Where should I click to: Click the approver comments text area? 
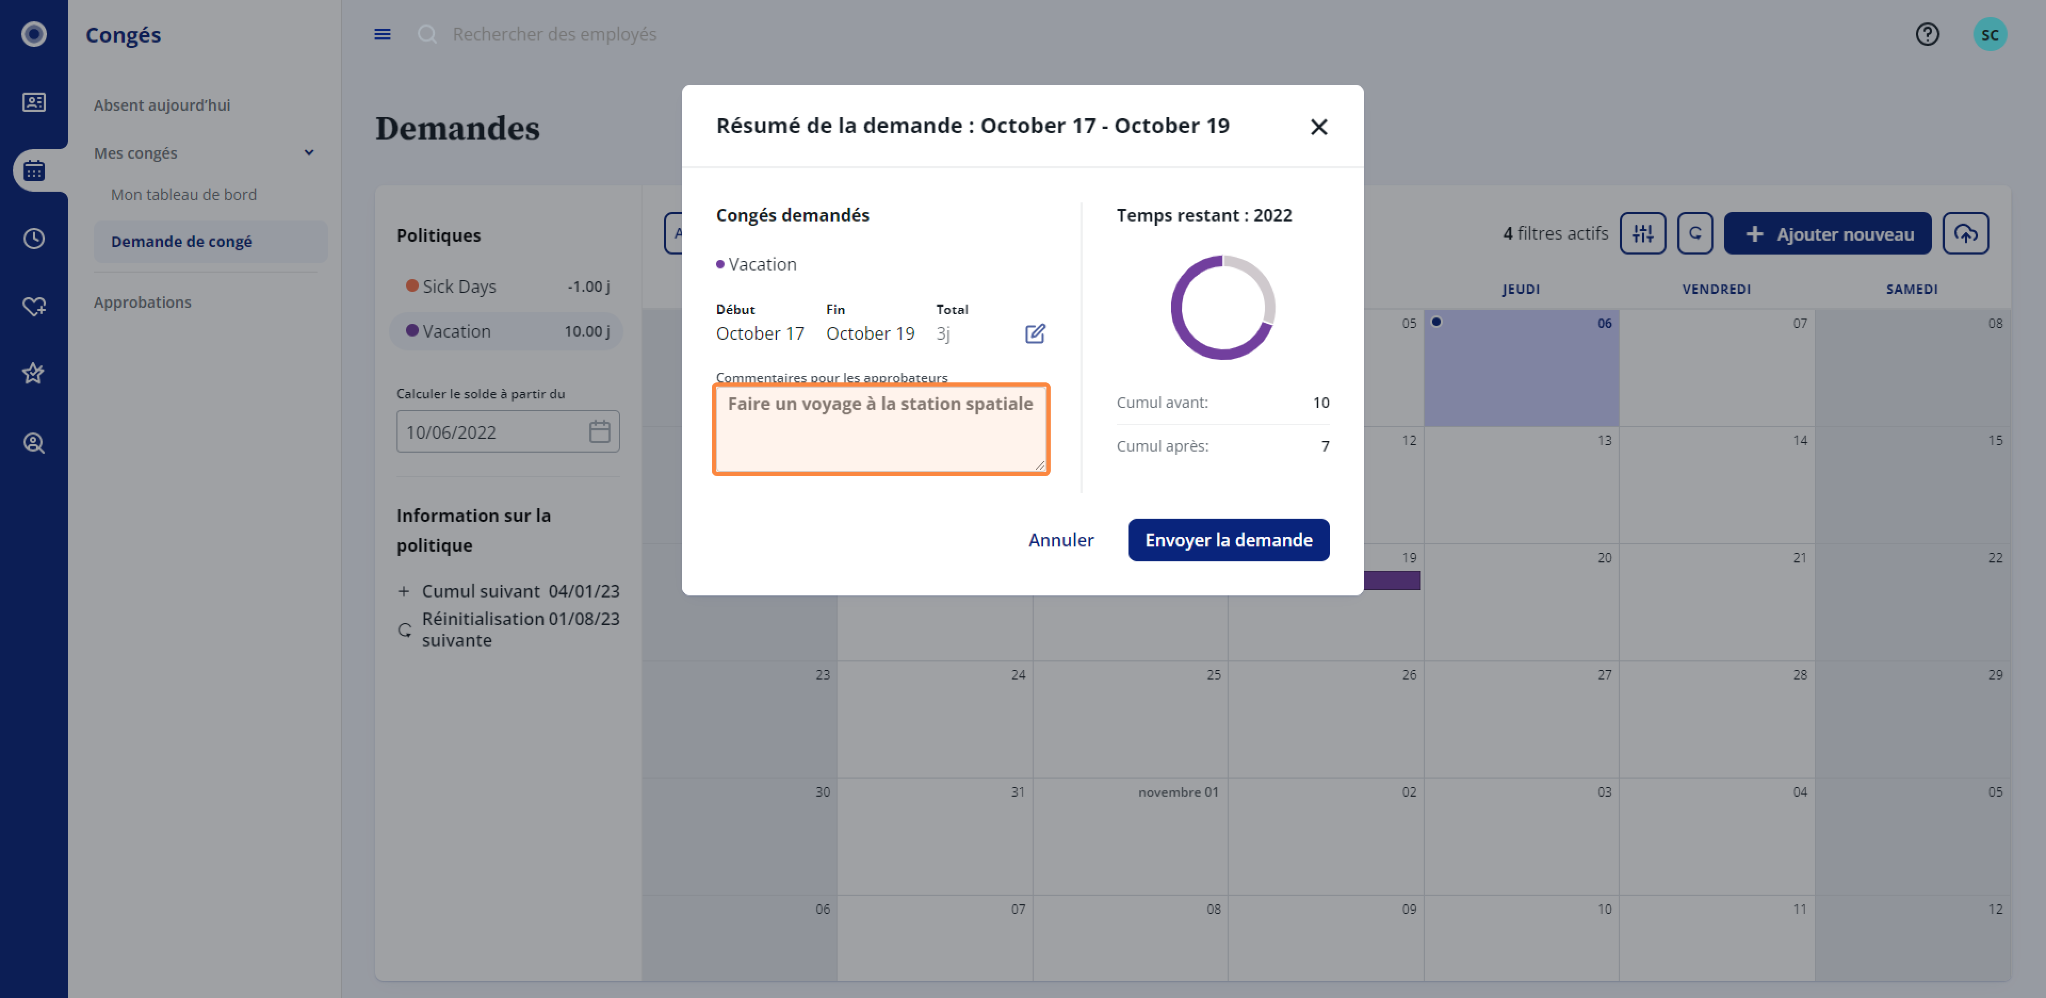point(881,430)
